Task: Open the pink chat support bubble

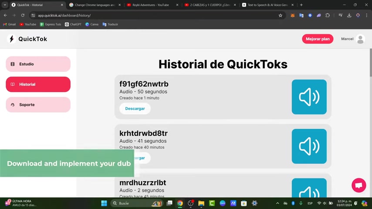Action: coord(359,185)
